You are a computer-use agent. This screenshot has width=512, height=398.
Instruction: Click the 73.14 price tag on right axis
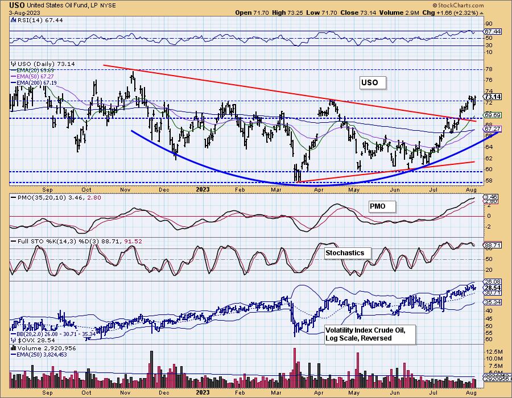point(493,97)
